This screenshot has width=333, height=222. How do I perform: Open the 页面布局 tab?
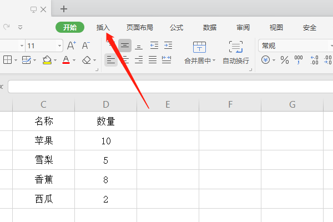point(139,27)
